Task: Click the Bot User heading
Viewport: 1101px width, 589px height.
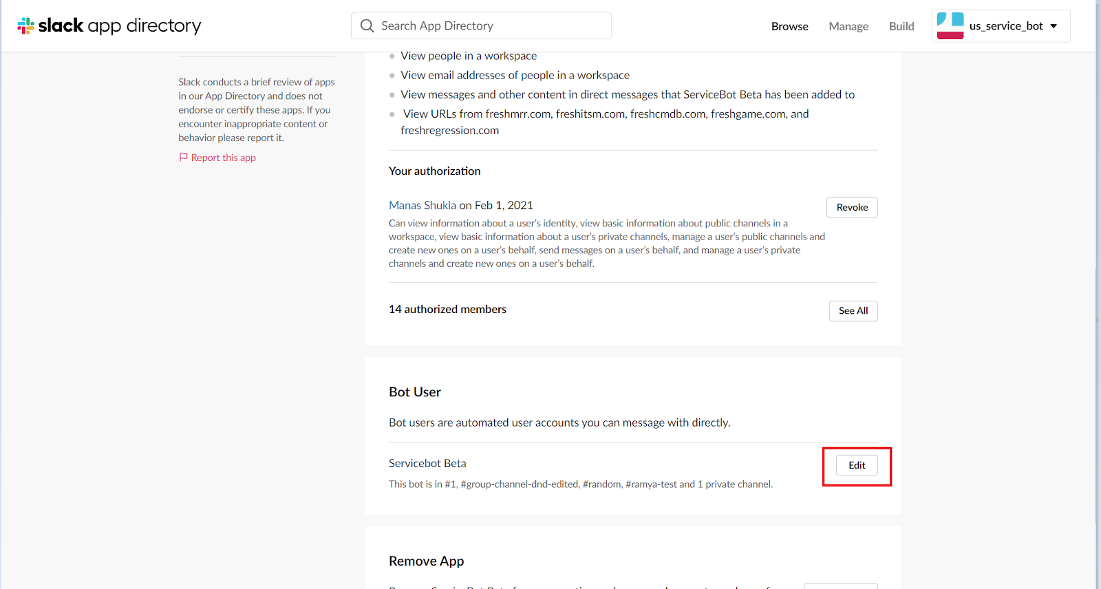Action: [415, 392]
